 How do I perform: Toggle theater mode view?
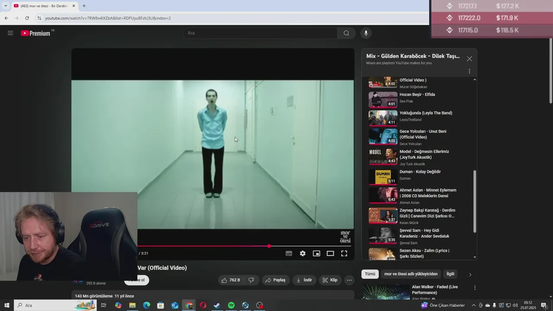(x=331, y=254)
